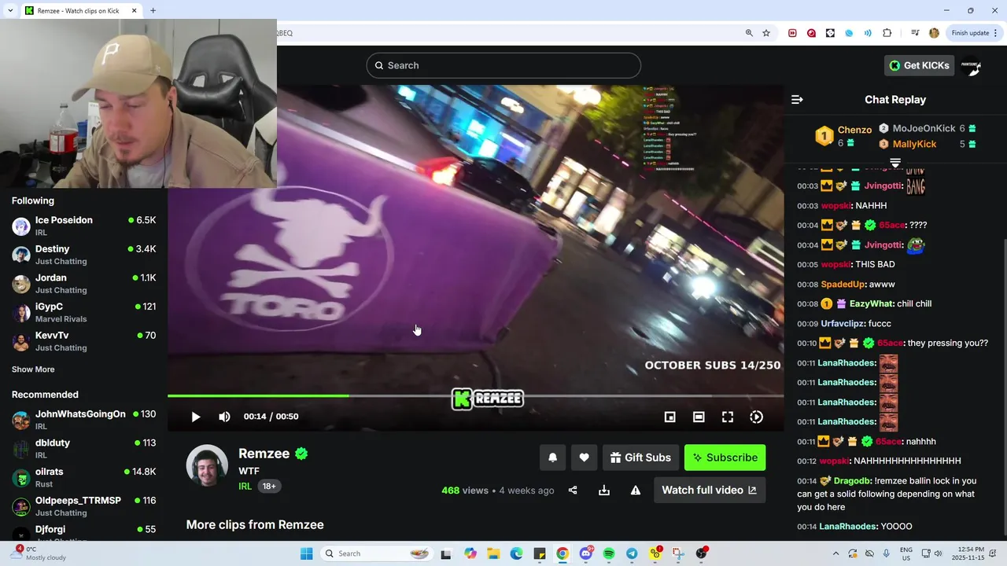Open Chrome zoom magnifier in address bar
Viewport: 1007px width, 566px height.
tap(749, 33)
